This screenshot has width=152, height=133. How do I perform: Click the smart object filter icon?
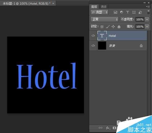click(140, 12)
